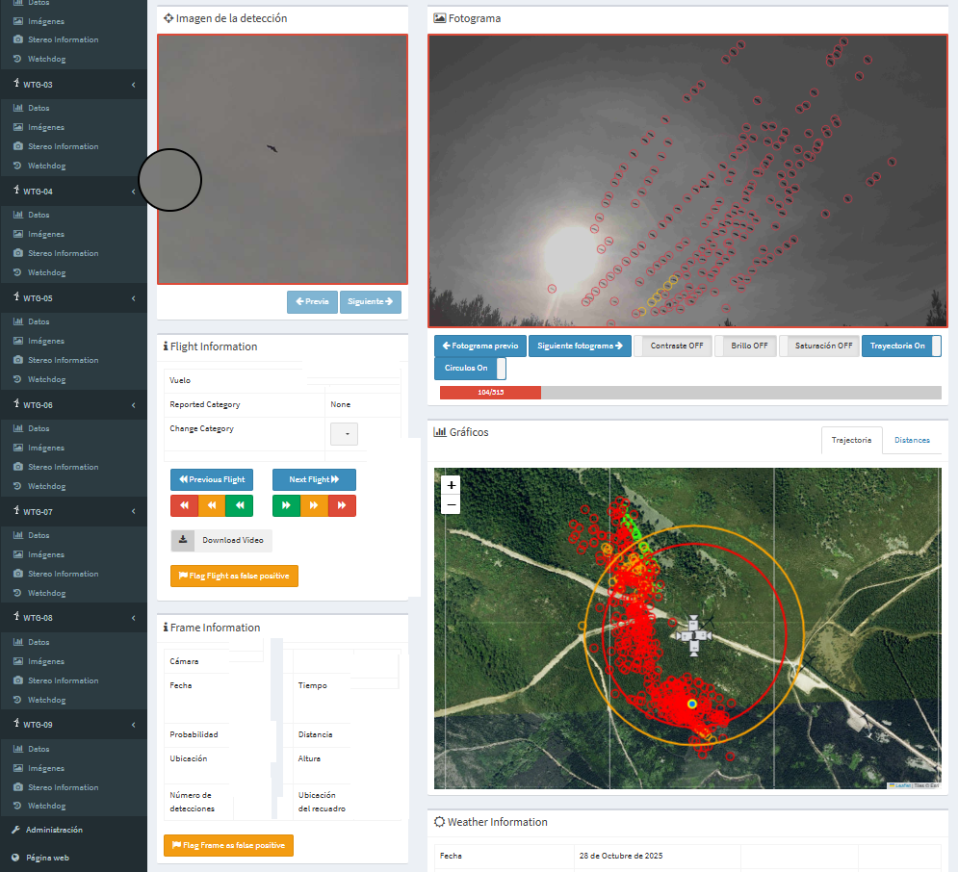Viewport: 958px width, 872px height.
Task: Zoom in on the trajectory map
Action: [x=452, y=485]
